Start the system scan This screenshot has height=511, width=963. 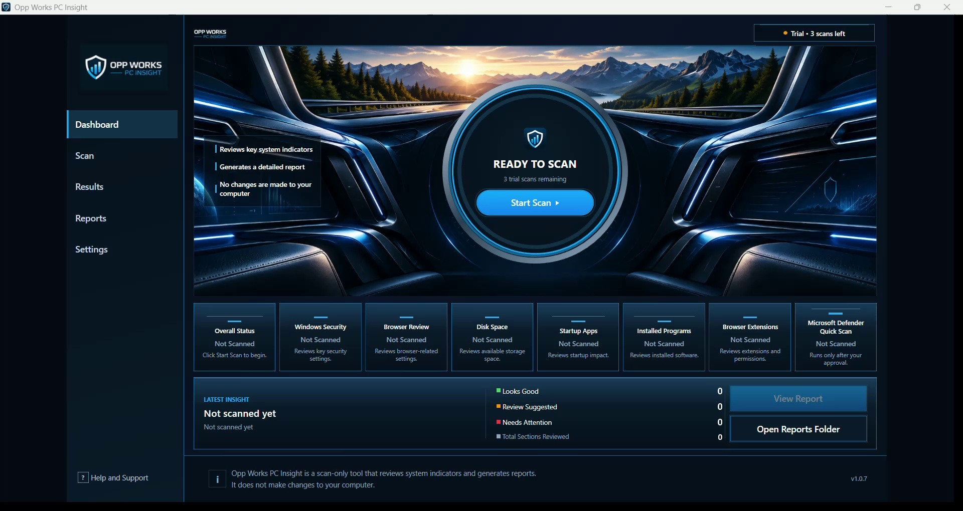[535, 203]
